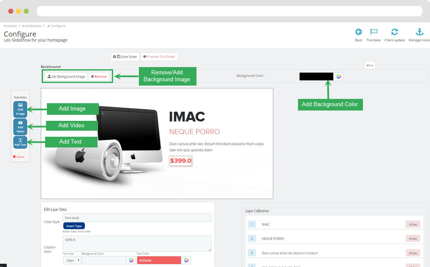Screen dimensions: 430x267
Task: Click the black Background Color swatch
Action: coord(316,77)
